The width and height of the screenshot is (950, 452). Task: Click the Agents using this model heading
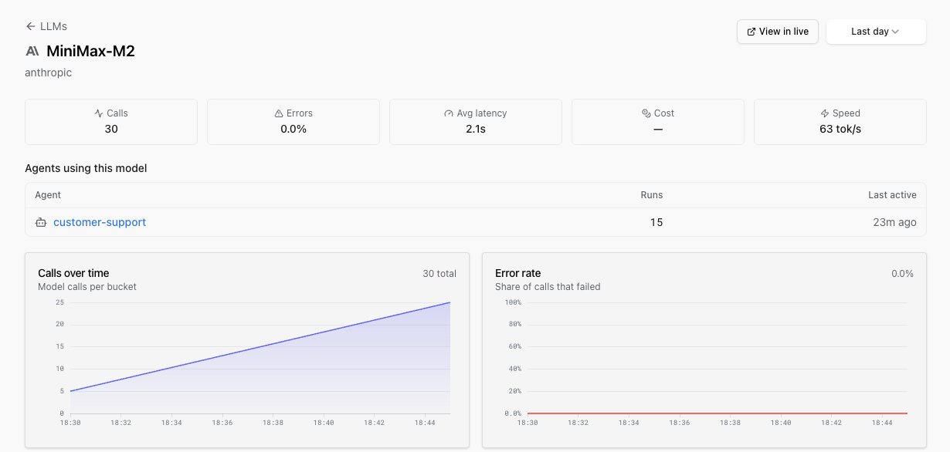(86, 168)
